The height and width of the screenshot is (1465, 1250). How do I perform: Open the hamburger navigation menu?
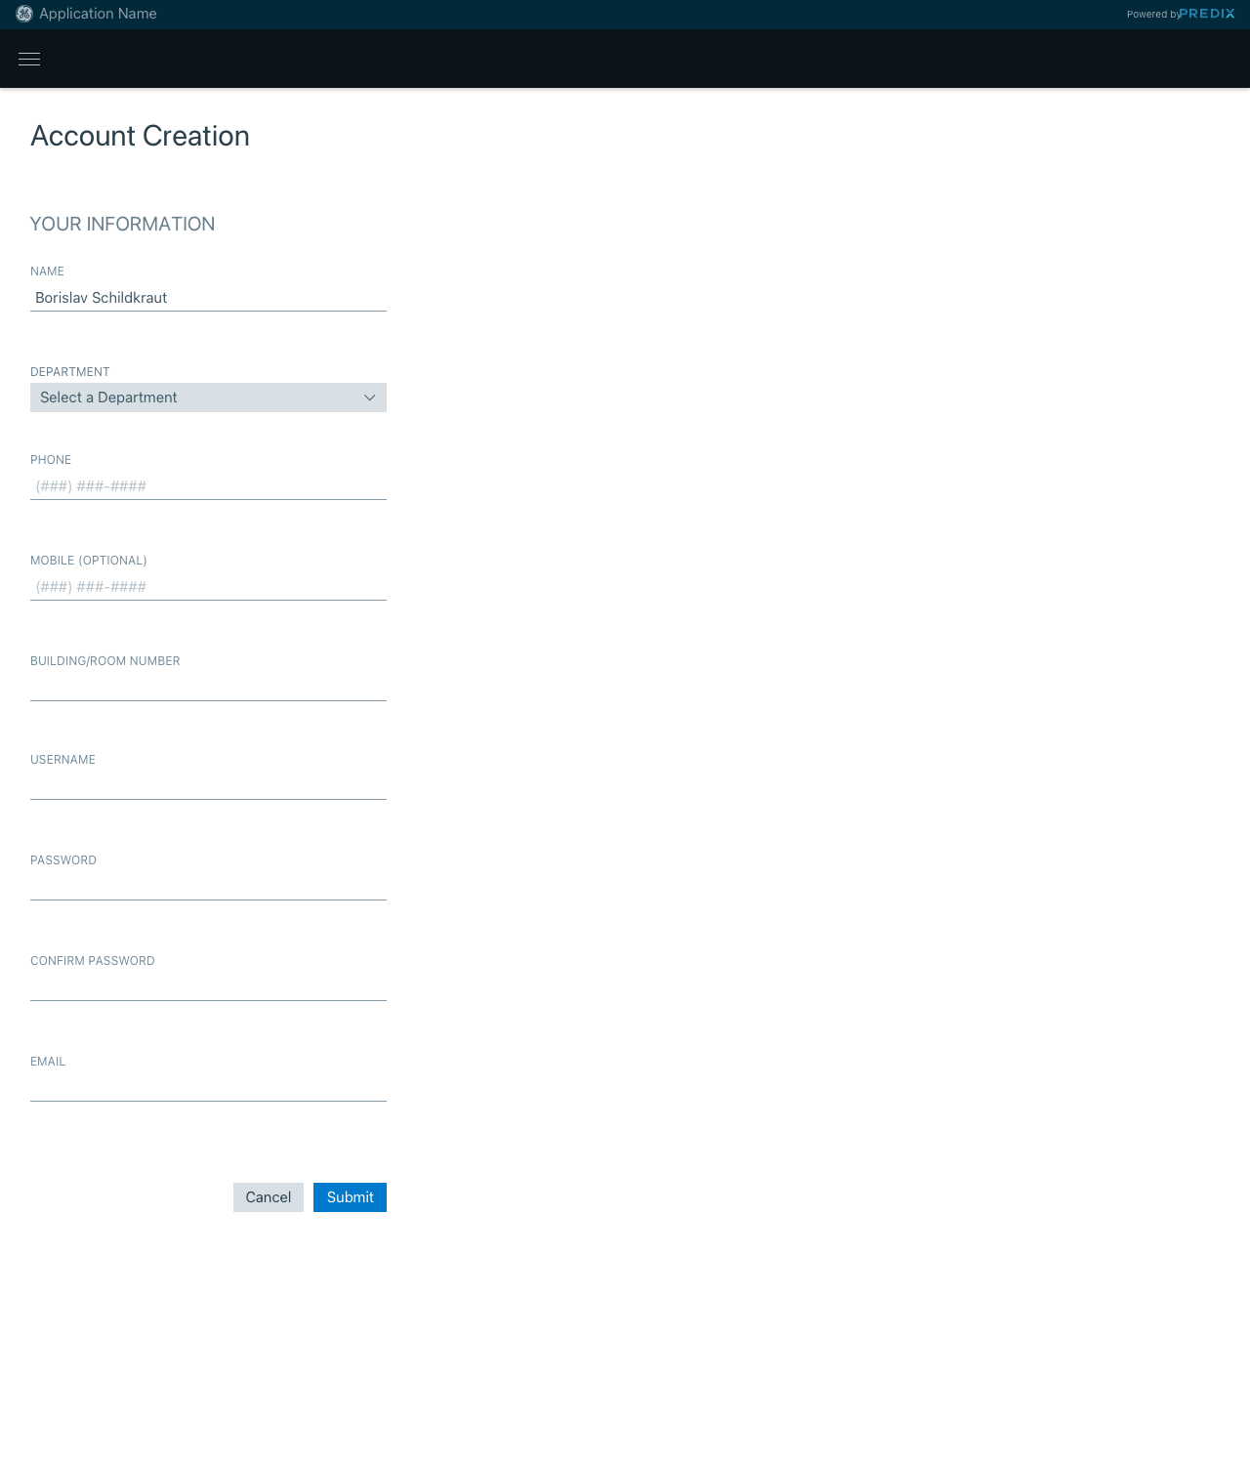pyautogui.click(x=29, y=60)
